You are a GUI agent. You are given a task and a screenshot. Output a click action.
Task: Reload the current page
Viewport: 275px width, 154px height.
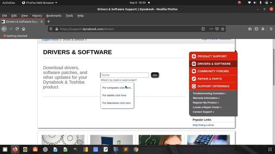tap(17, 29)
